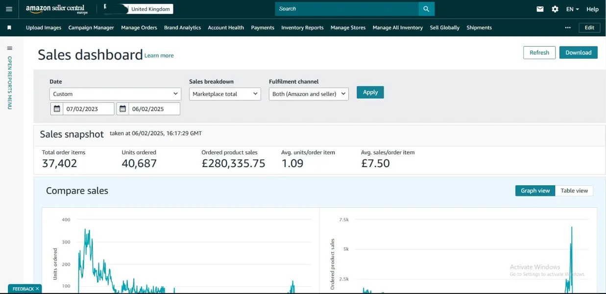Click the start date field 07/02/2023

click(x=88, y=109)
